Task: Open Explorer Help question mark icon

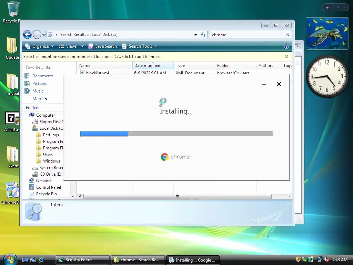Action: 286,46
